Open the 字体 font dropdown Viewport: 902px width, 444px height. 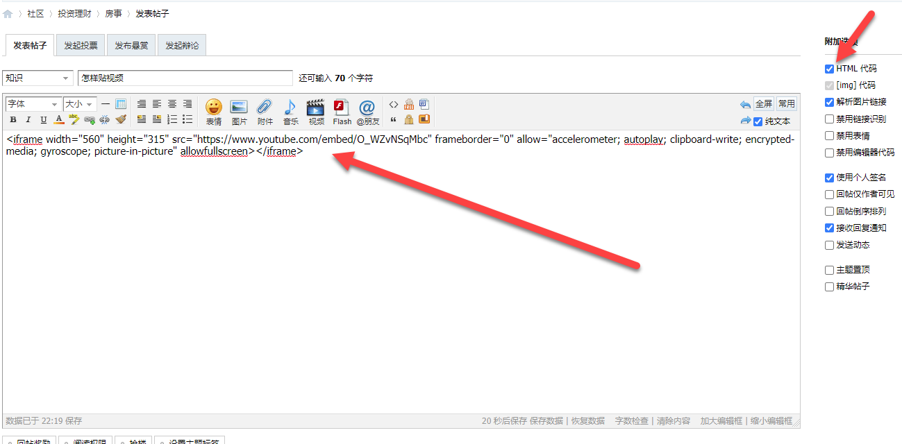pyautogui.click(x=33, y=104)
